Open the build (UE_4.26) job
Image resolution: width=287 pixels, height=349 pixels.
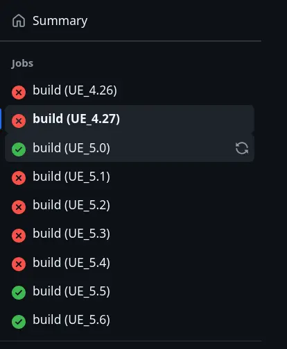pos(75,90)
